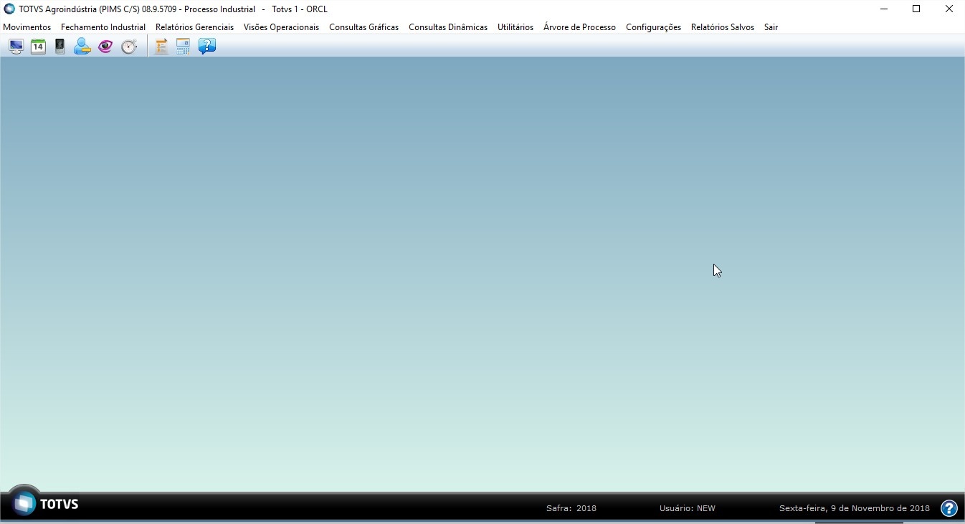Open the Consultas Gráficas menu

click(x=363, y=27)
